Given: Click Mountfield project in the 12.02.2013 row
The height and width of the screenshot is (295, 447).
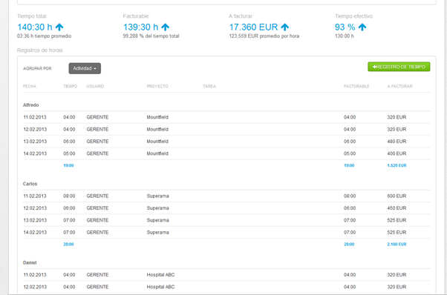Looking at the screenshot, I should (157, 130).
